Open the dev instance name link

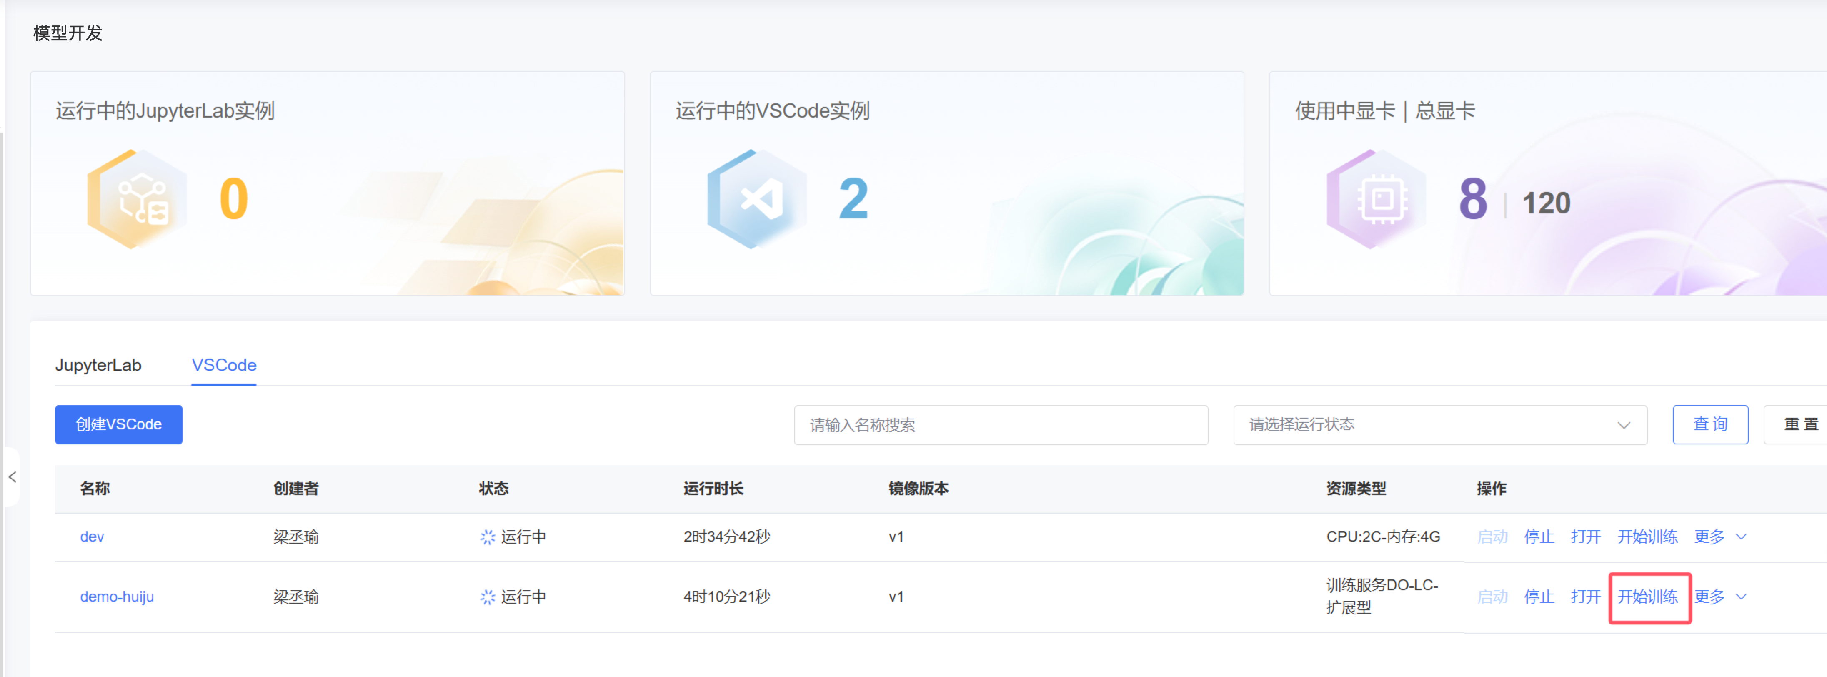click(92, 537)
